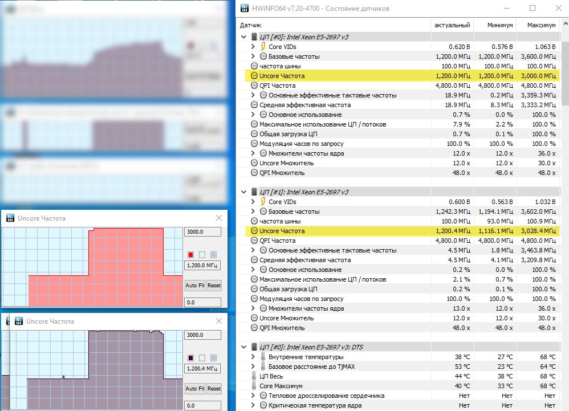Screen dimensions: 569x411
Task: Click the clock icon of частота шины under ЦП [#0]
Action: [x=254, y=66]
